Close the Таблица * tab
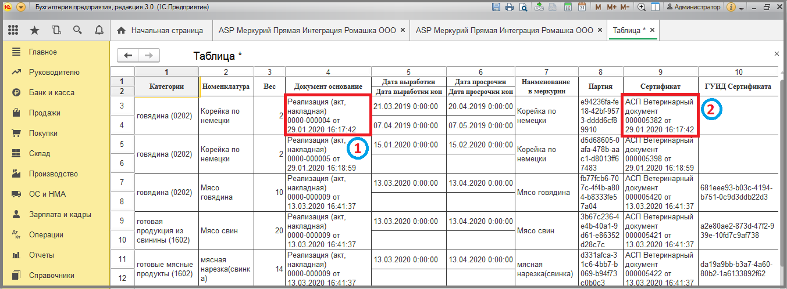The image size is (787, 289). point(653,30)
